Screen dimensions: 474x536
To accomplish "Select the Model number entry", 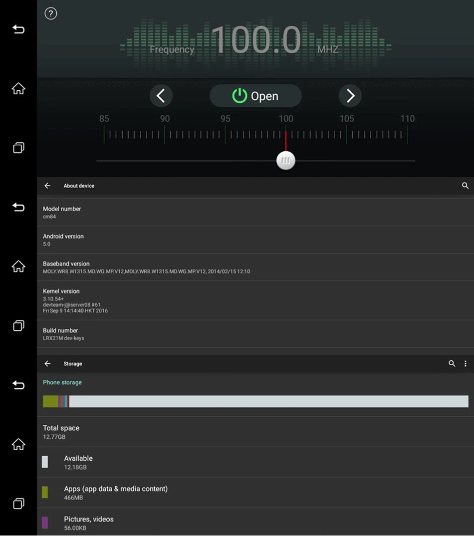I will pyautogui.click(x=255, y=212).
